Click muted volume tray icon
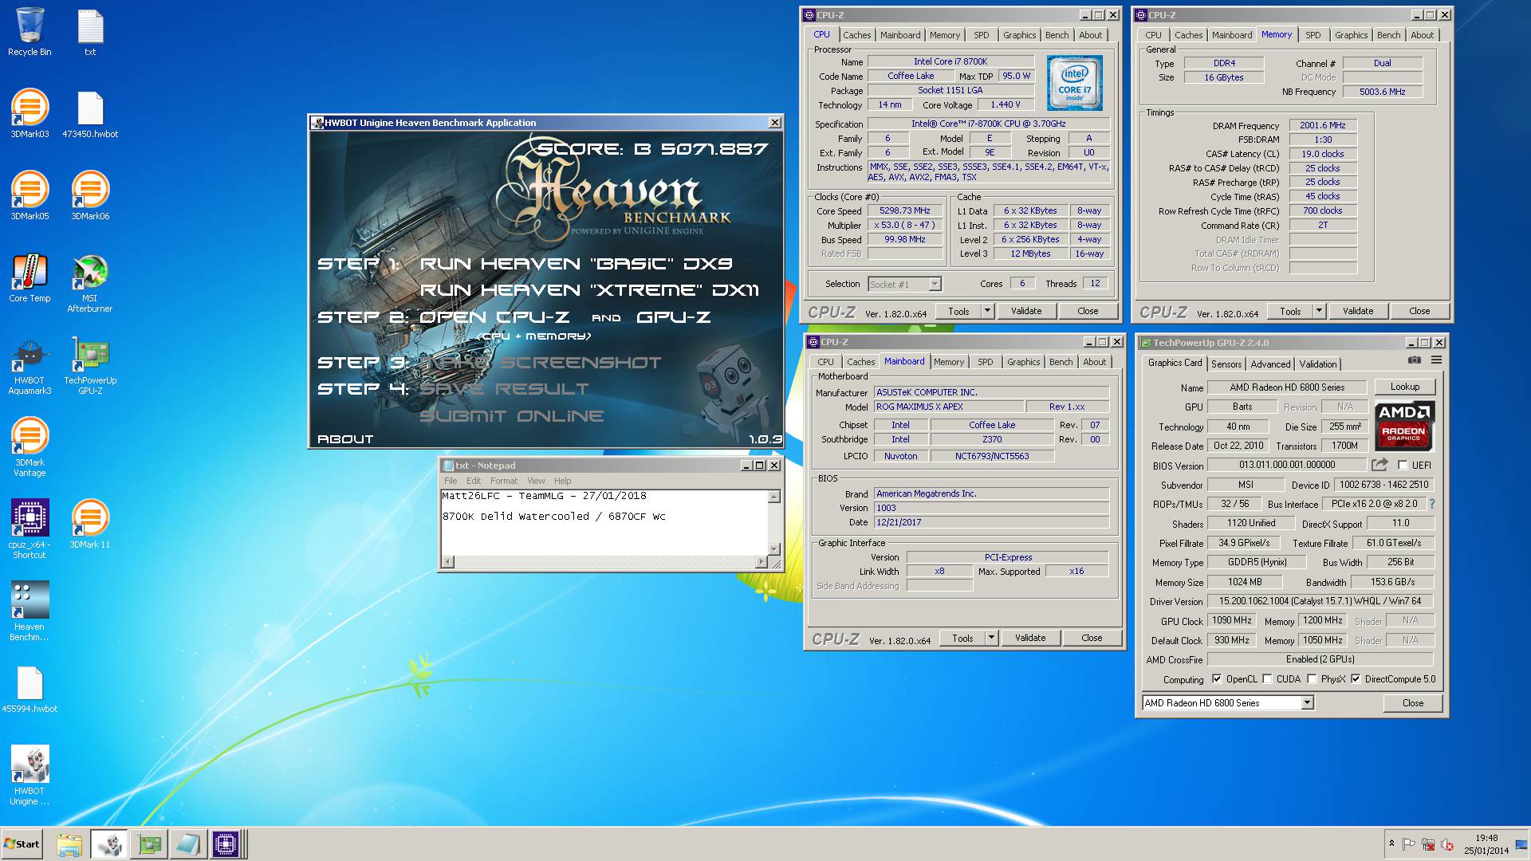Viewport: 1531px width, 861px height. (1447, 844)
